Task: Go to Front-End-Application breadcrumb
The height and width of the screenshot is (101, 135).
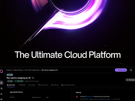Action: pos(32,70)
